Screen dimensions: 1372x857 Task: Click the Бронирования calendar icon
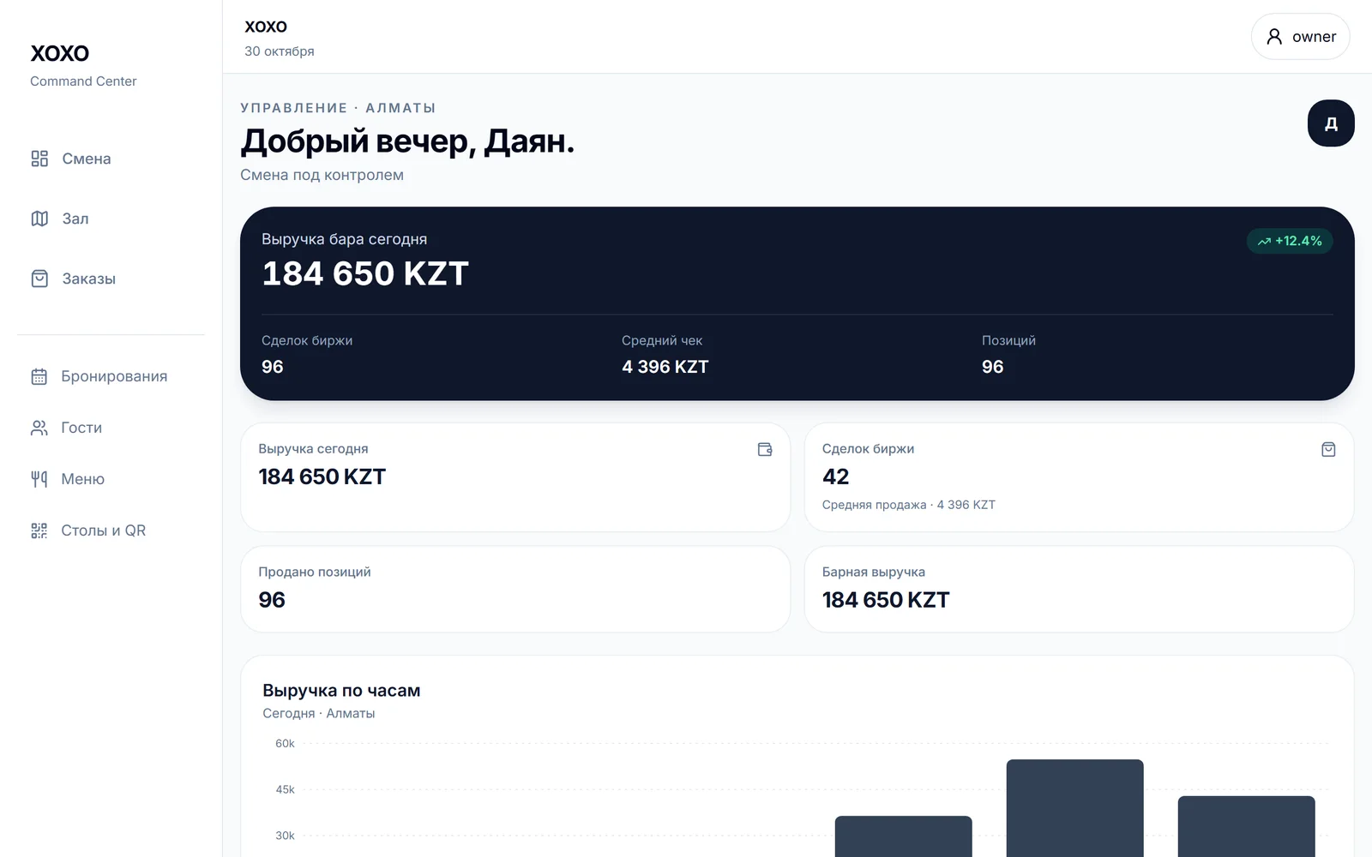[39, 376]
